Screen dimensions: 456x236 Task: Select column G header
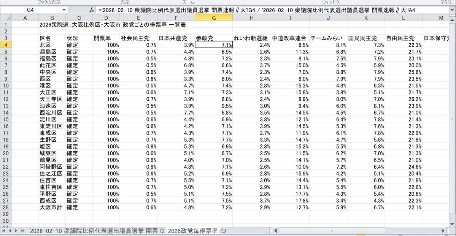(214, 18)
